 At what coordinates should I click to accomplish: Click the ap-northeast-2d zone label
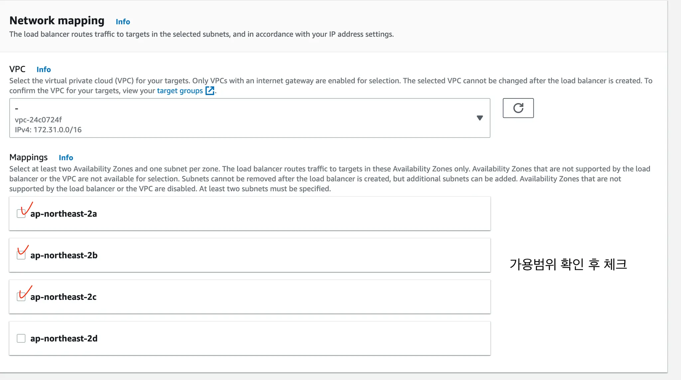pyautogui.click(x=64, y=338)
